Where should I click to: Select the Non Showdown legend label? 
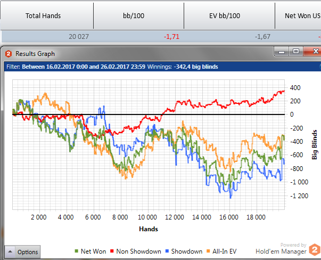[x=138, y=251]
